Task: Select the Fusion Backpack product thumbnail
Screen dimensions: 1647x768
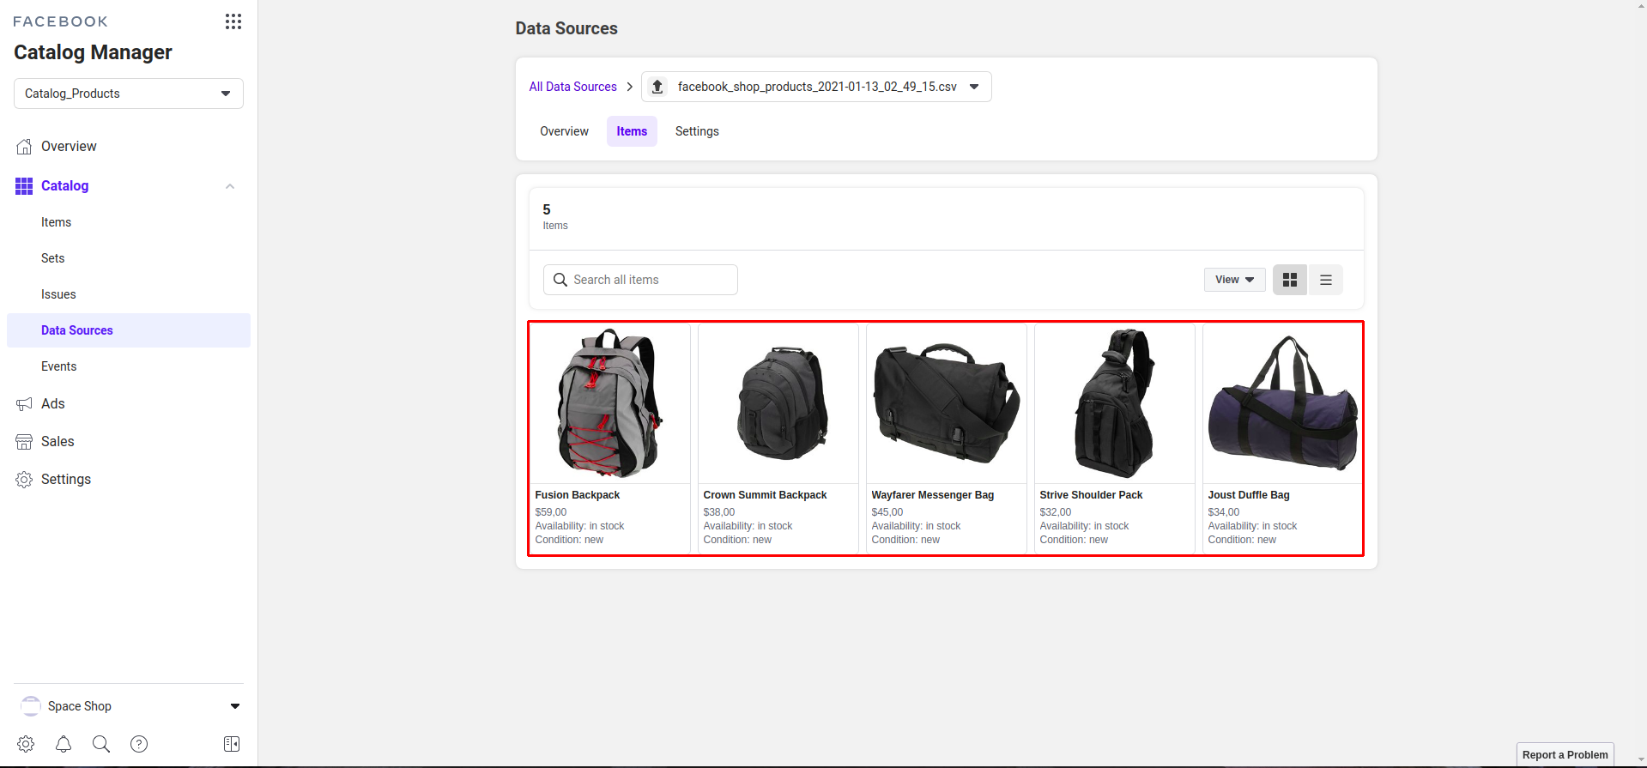Action: [x=609, y=403]
